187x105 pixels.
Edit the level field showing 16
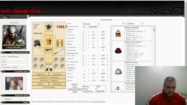pyautogui.click(x=84, y=27)
